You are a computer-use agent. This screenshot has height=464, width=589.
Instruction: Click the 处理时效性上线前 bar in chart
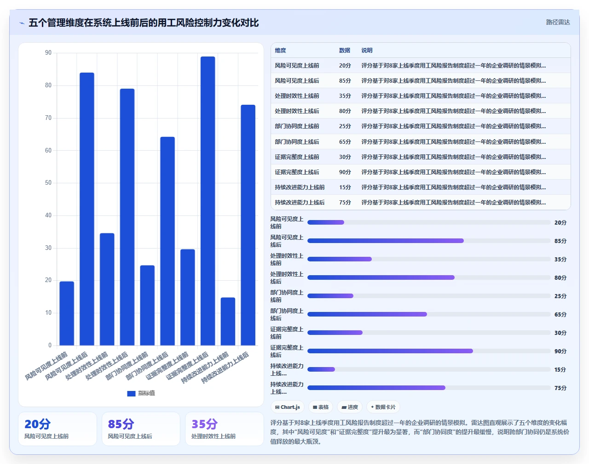(107, 289)
